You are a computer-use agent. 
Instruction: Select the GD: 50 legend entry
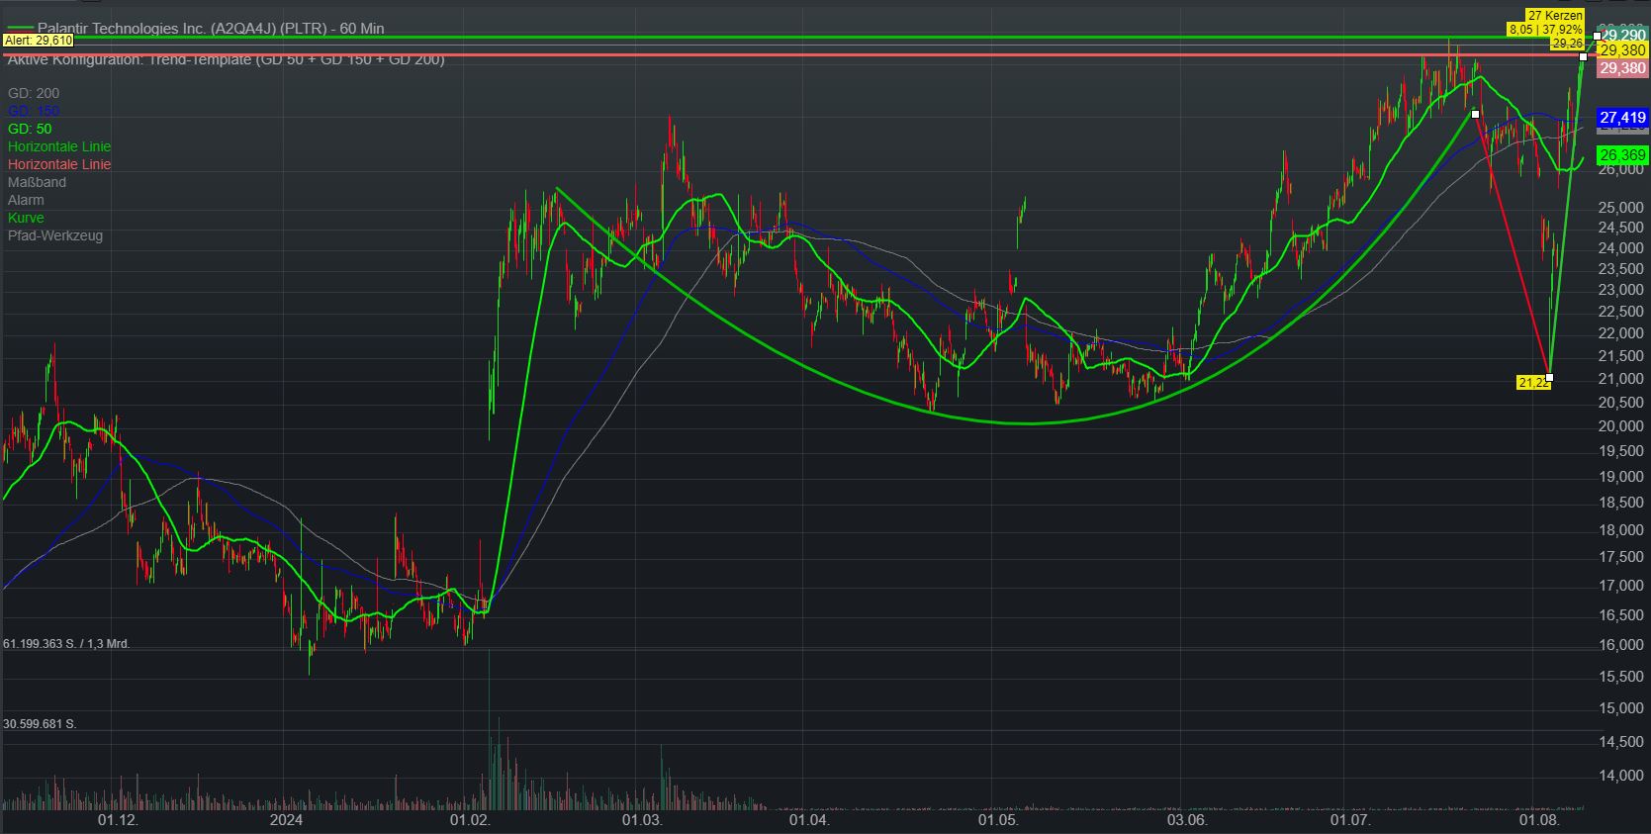(30, 129)
